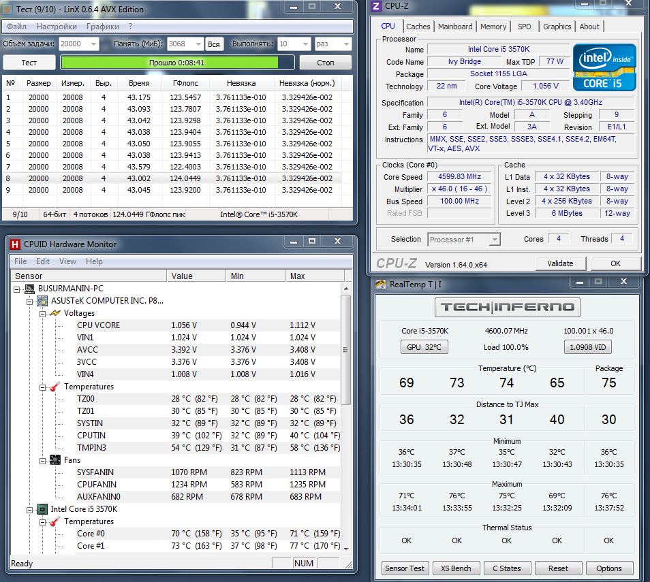Click the CPU-Z title bar Z icon
Viewport: 650px width, 582px height.
click(x=376, y=6)
